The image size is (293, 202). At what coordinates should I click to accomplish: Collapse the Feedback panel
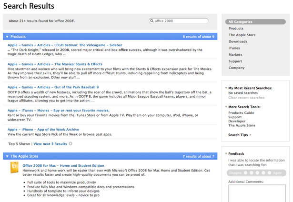[226, 153]
